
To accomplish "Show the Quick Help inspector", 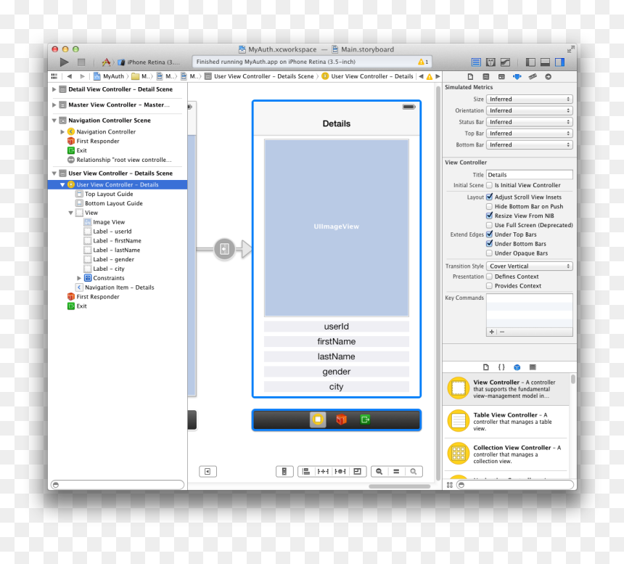I will point(486,76).
